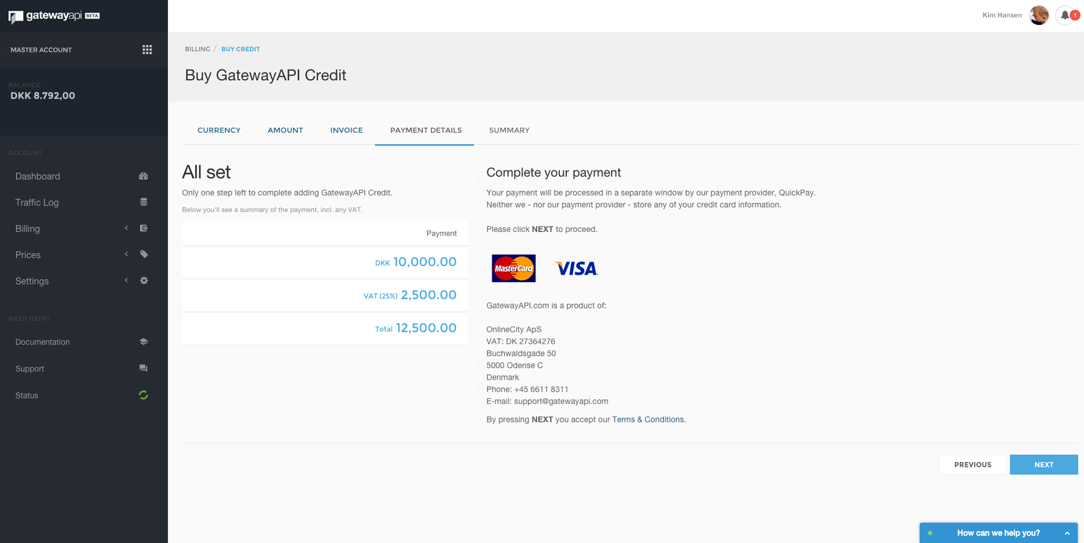Open the 'How can we help you?' chat
This screenshot has height=543, width=1084.
[x=998, y=533]
